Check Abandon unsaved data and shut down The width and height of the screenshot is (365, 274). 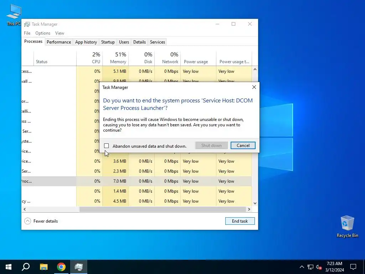coord(106,146)
